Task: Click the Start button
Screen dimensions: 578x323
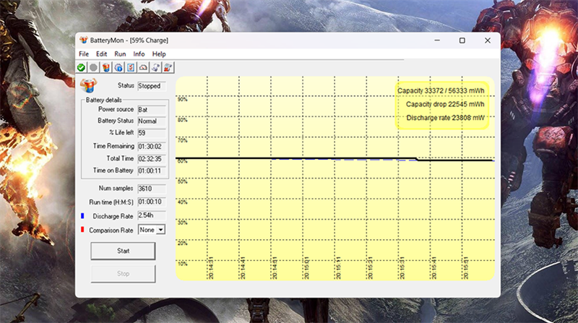Action: click(123, 251)
